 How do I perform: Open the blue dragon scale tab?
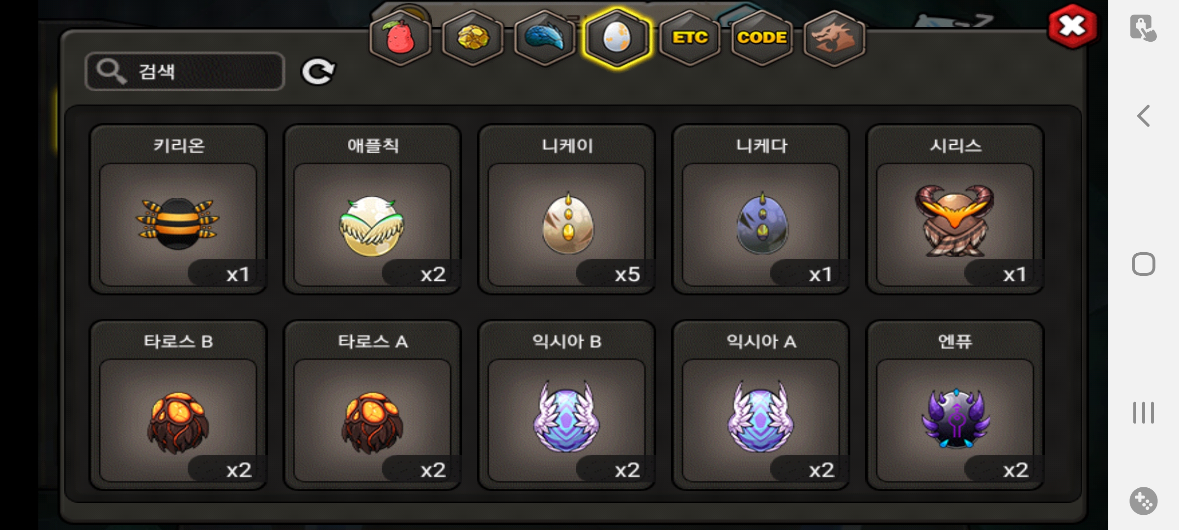coord(545,38)
